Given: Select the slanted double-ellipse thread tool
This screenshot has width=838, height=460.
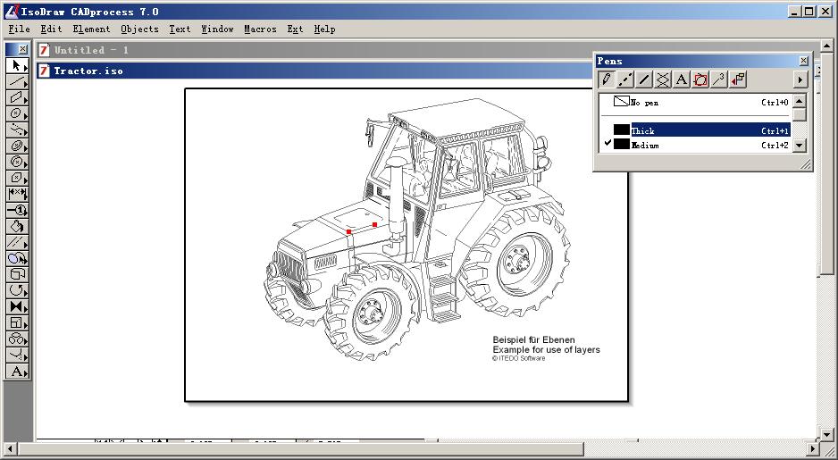Looking at the screenshot, I should [17, 146].
